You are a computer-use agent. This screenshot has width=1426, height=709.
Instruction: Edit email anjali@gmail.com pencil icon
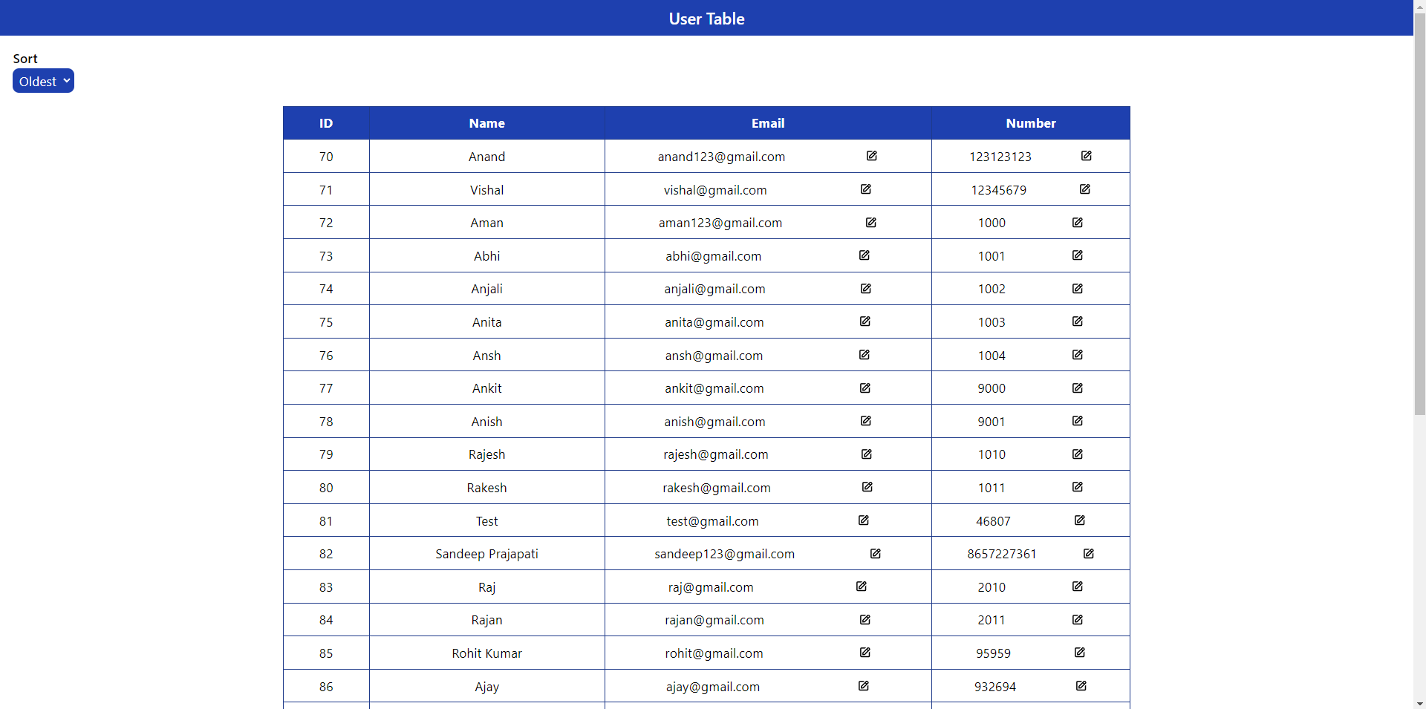coord(866,289)
